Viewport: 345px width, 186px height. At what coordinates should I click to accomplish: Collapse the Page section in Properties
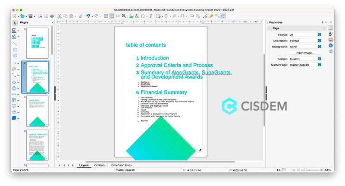270,28
